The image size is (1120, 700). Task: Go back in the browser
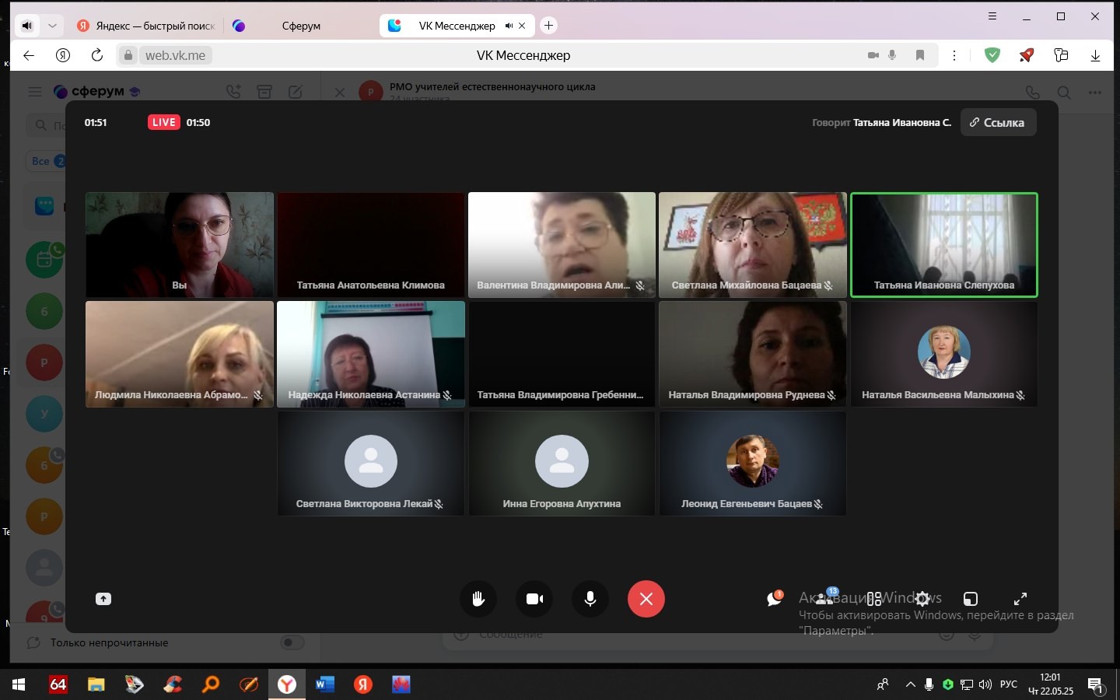pyautogui.click(x=29, y=55)
